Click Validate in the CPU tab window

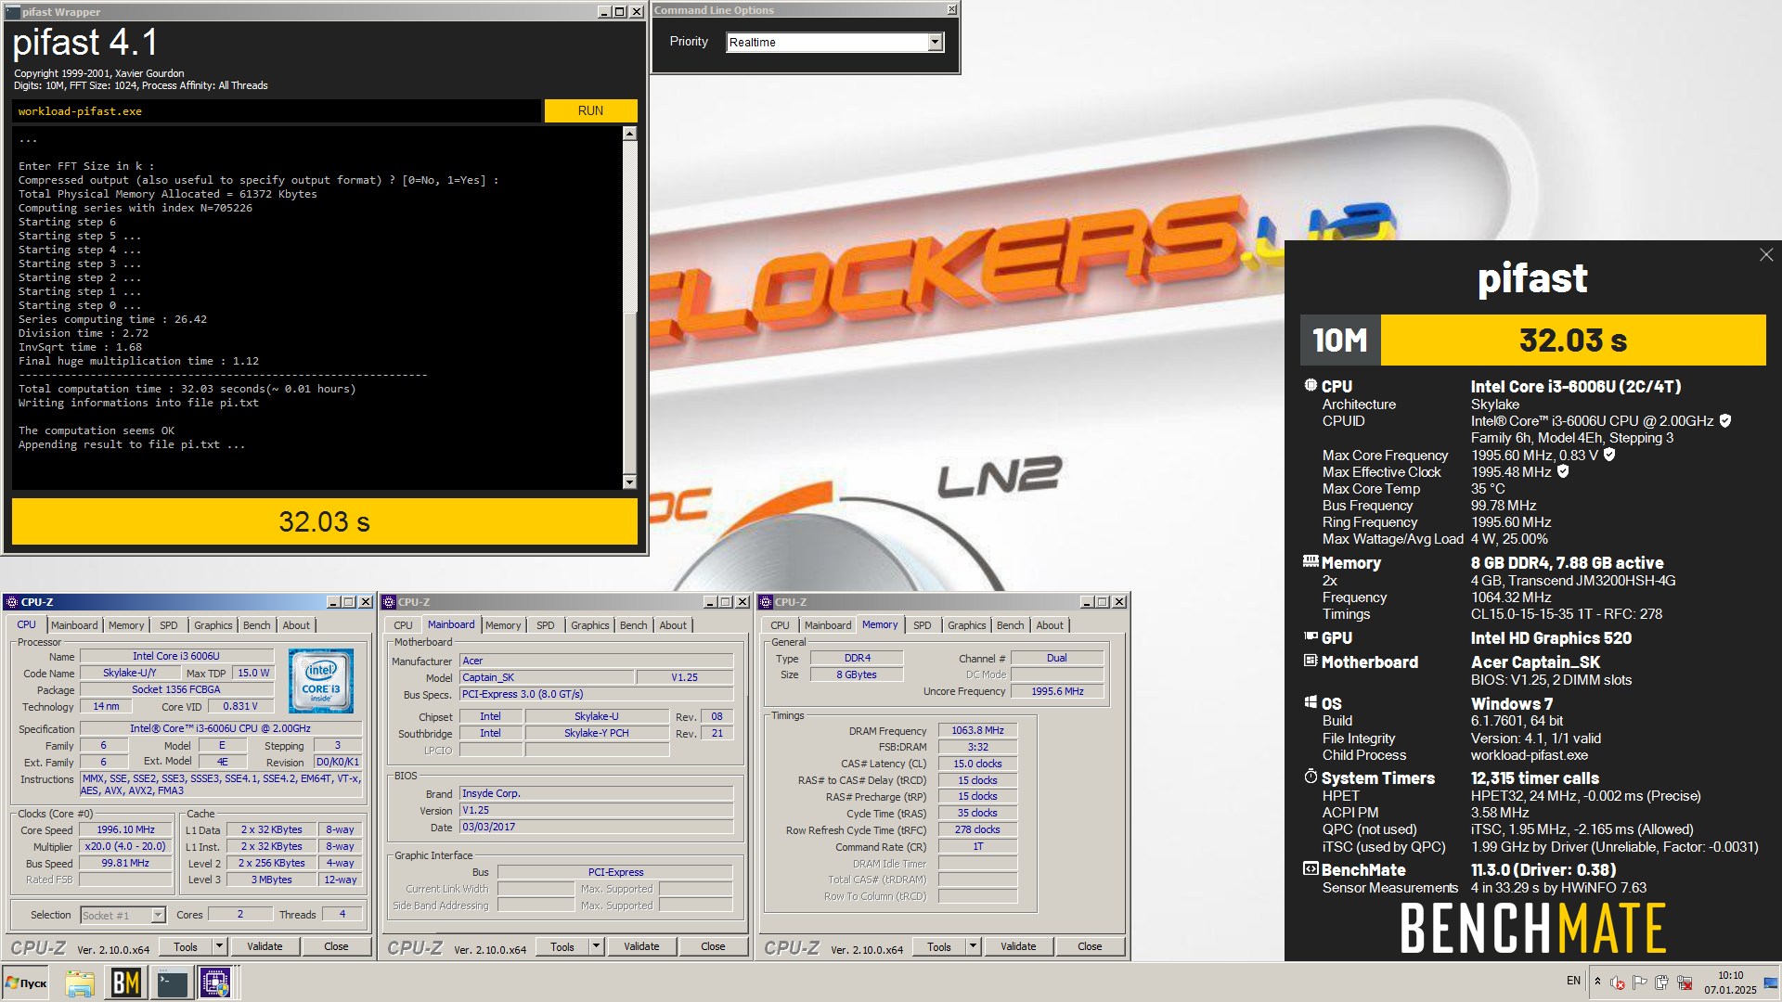click(x=265, y=946)
